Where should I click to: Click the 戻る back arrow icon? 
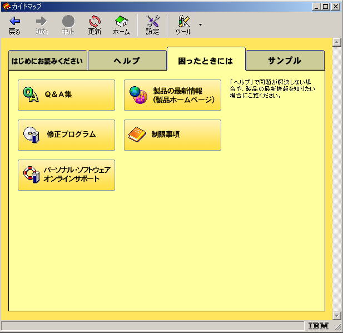14,21
